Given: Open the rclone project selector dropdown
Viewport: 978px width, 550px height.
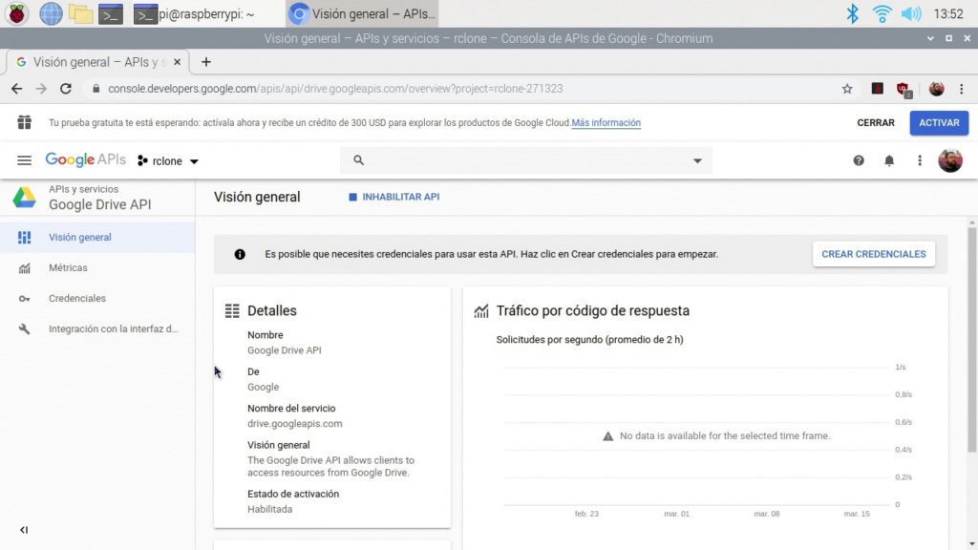Looking at the screenshot, I should [x=168, y=161].
